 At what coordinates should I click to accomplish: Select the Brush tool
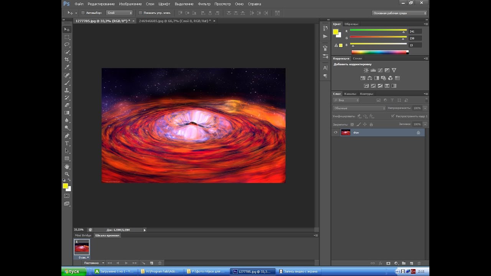[x=67, y=82]
